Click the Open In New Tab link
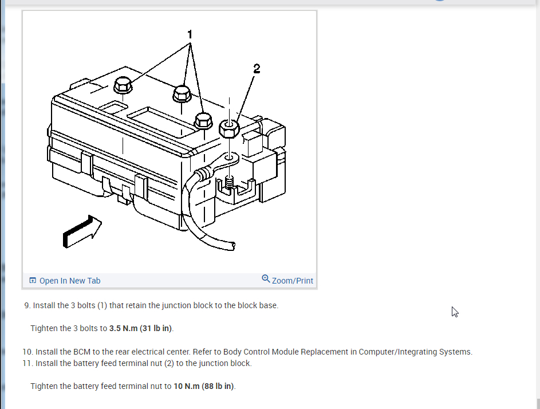The image size is (540, 409). click(65, 281)
